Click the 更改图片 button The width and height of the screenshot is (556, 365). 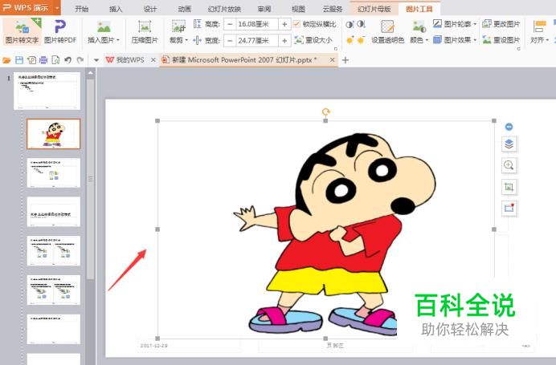[501, 24]
